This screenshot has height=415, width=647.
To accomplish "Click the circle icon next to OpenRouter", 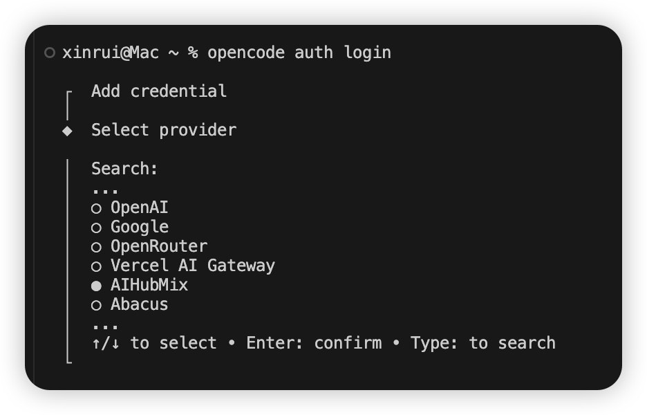I will coord(97,246).
